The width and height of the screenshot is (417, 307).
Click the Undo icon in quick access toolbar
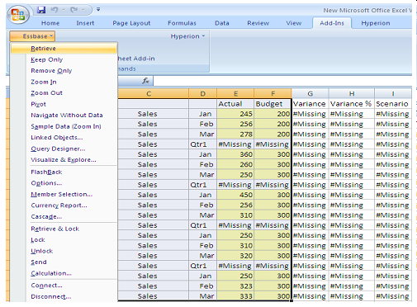click(54, 10)
